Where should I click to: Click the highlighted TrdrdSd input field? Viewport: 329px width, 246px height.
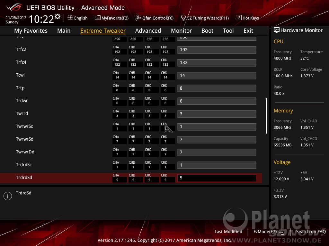pyautogui.click(x=217, y=178)
